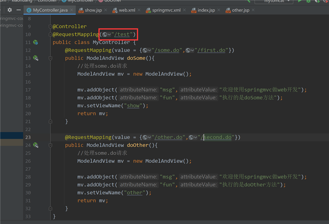Viewport: 329px width, 224px height.
Task: Click the "other" view name link
Action: pyautogui.click(x=134, y=193)
